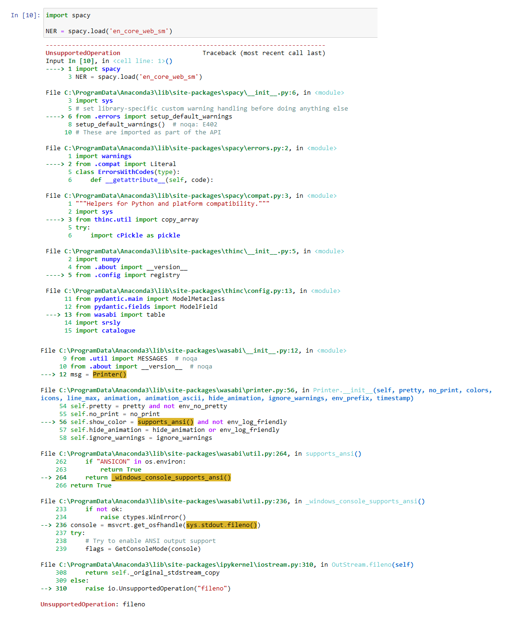
Task: Click the import spacy code line
Action: (x=69, y=15)
